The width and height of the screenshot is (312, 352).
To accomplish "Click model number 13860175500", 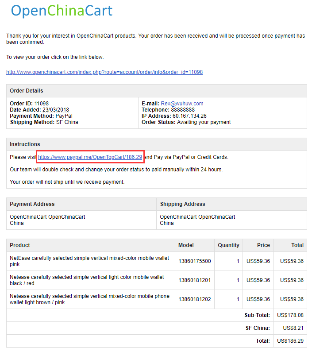I will coord(195,261).
